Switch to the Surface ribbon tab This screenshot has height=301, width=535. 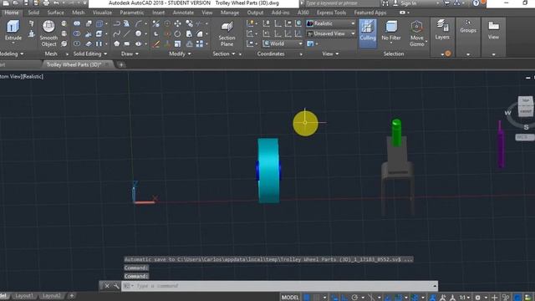click(56, 13)
